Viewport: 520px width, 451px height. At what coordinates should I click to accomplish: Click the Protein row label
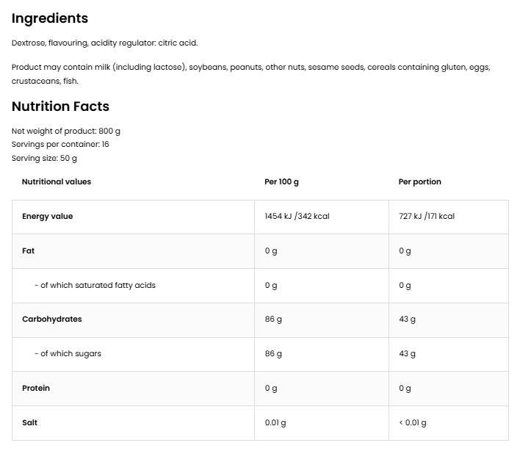pyautogui.click(x=36, y=388)
